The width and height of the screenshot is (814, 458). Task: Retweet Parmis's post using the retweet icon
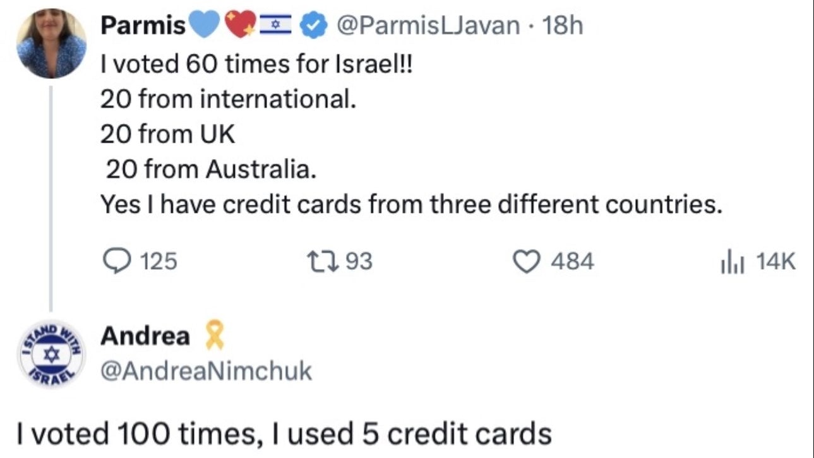coord(316,260)
